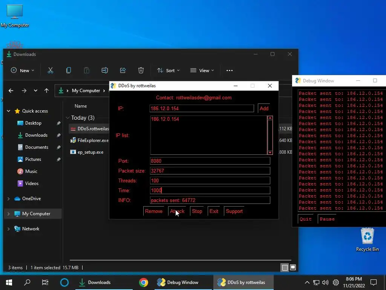Click the Threads input field

point(210,180)
